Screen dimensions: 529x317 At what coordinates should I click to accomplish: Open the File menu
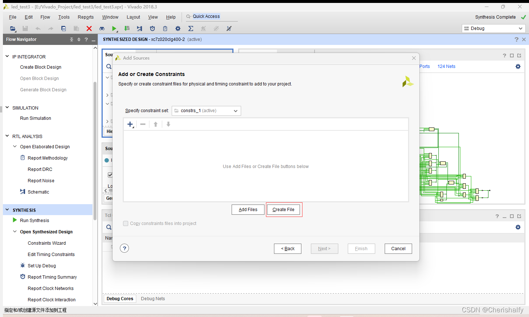coord(12,17)
